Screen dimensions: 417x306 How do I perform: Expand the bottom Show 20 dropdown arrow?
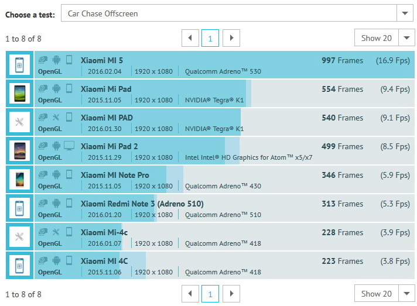406,293
